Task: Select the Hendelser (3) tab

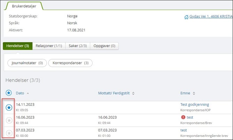Action: 17,46
